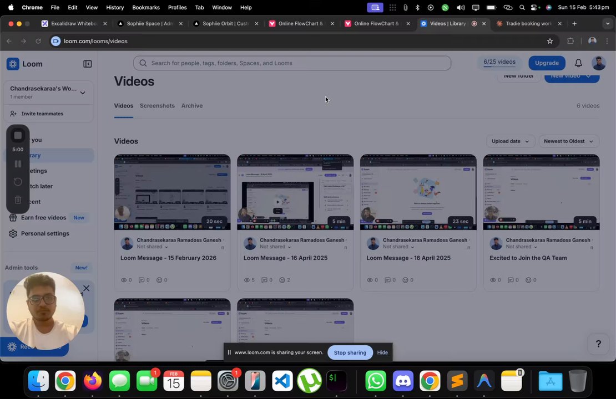The image size is (616, 399).
Task: Click the loom.com address bar
Action: coord(299,41)
